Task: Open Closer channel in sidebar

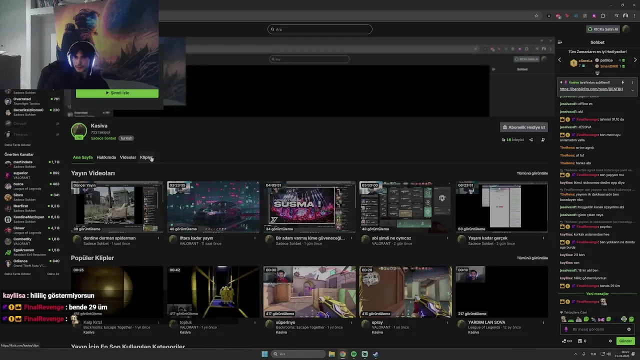Action: coord(31,230)
